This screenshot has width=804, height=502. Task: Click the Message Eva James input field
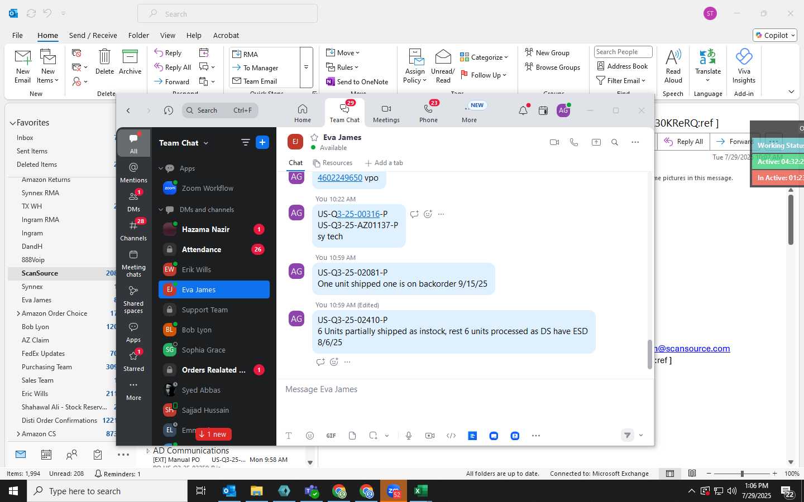click(465, 389)
